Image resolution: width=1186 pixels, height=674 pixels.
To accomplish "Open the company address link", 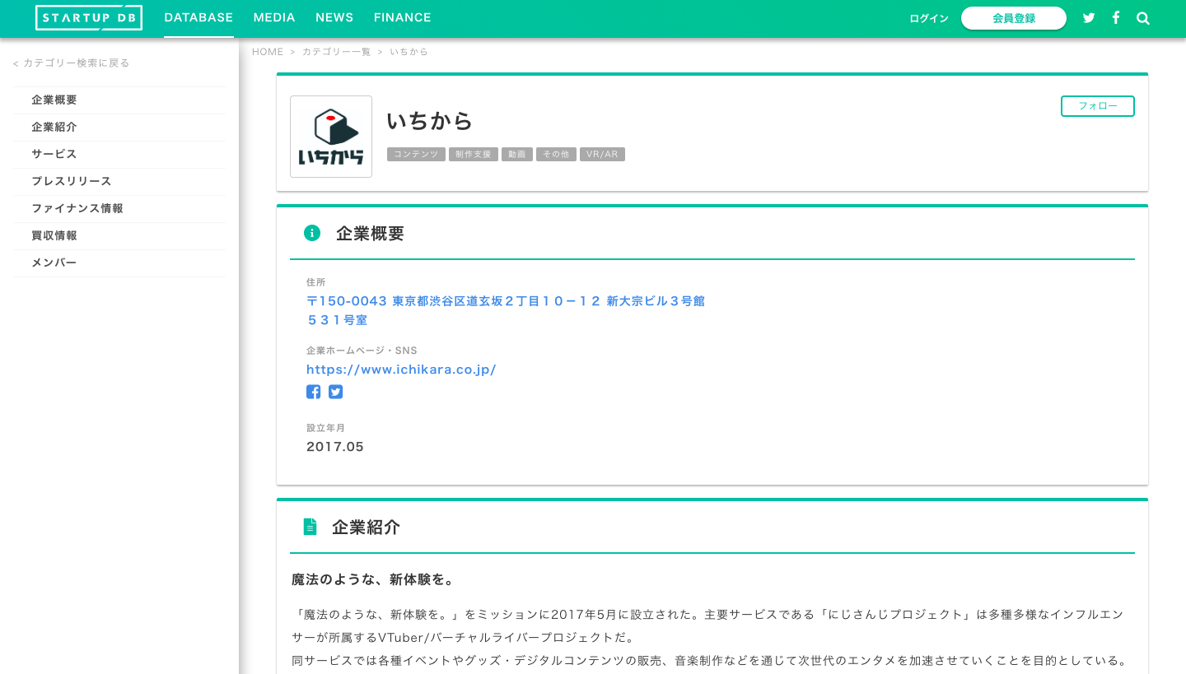I will coord(506,310).
